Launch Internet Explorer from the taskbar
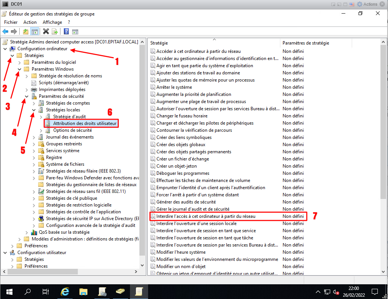Viewport: 388px width, 299px height. point(65,291)
